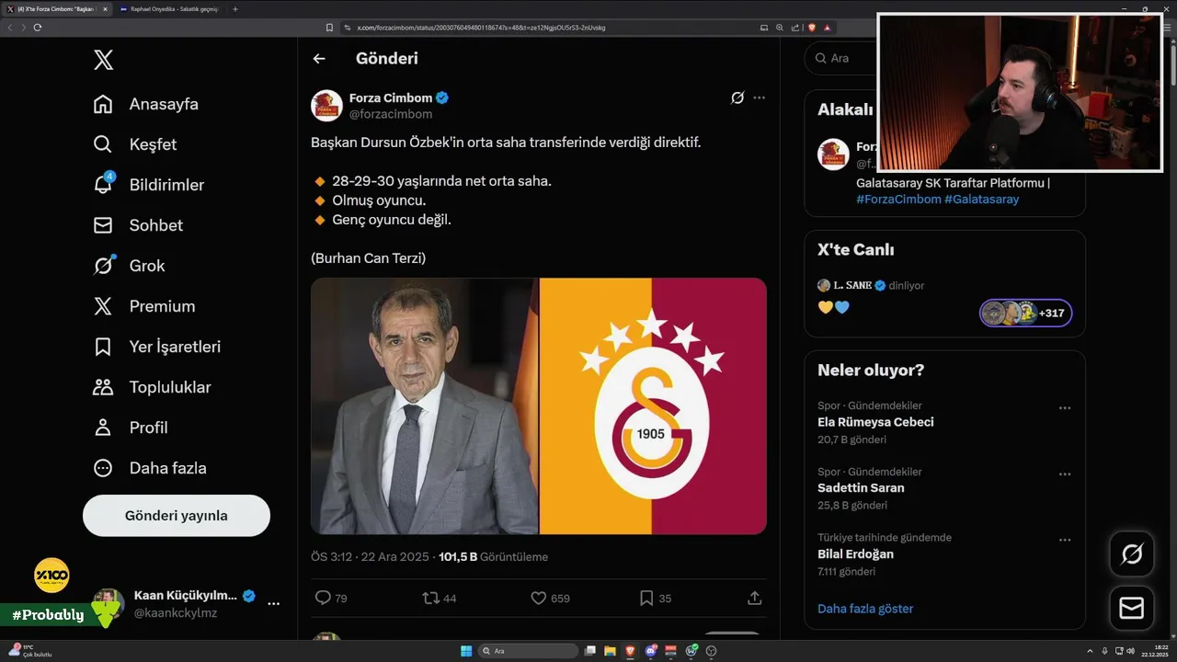Open floating messages envelope button
The image size is (1177, 662).
click(1132, 609)
